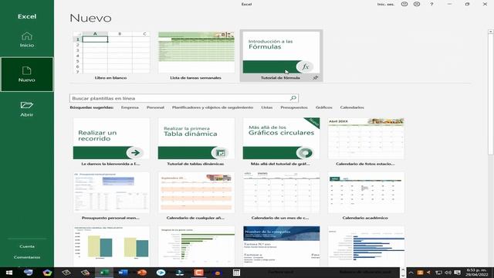Open the Calculator taskbar icon
This screenshot has width=494, height=278.
(x=236, y=273)
